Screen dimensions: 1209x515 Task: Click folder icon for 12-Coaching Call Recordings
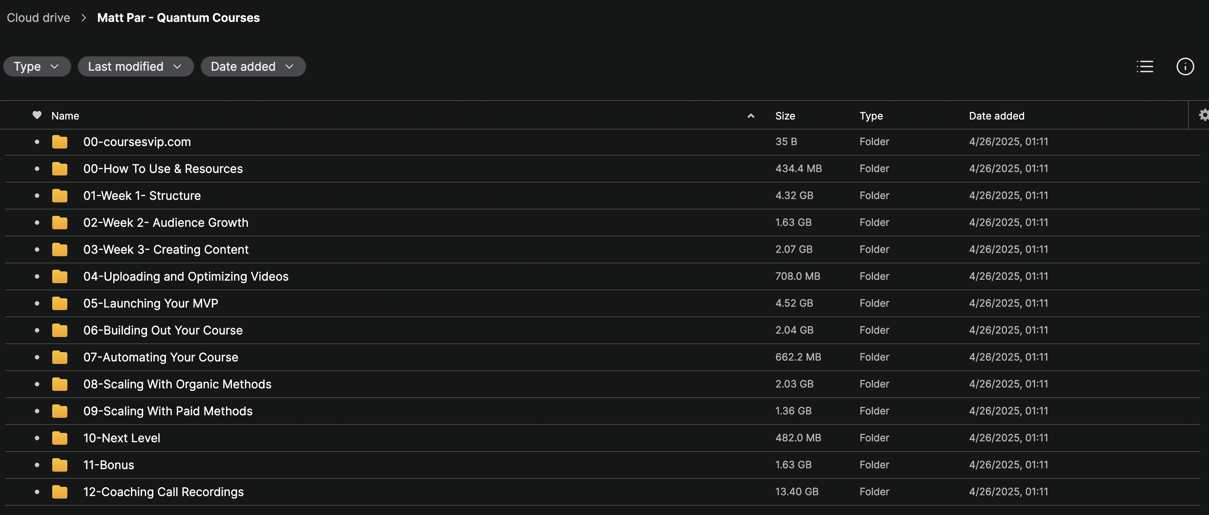[60, 491]
